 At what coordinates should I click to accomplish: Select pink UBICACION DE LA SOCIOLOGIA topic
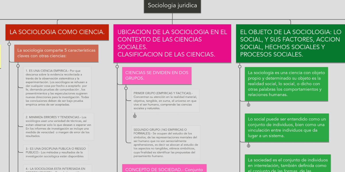[172, 43]
